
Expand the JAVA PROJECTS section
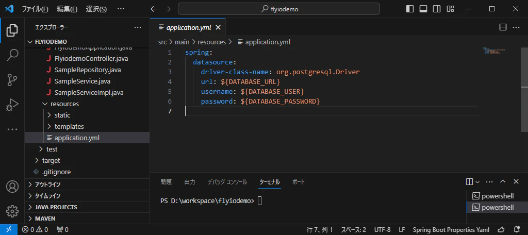click(88, 207)
